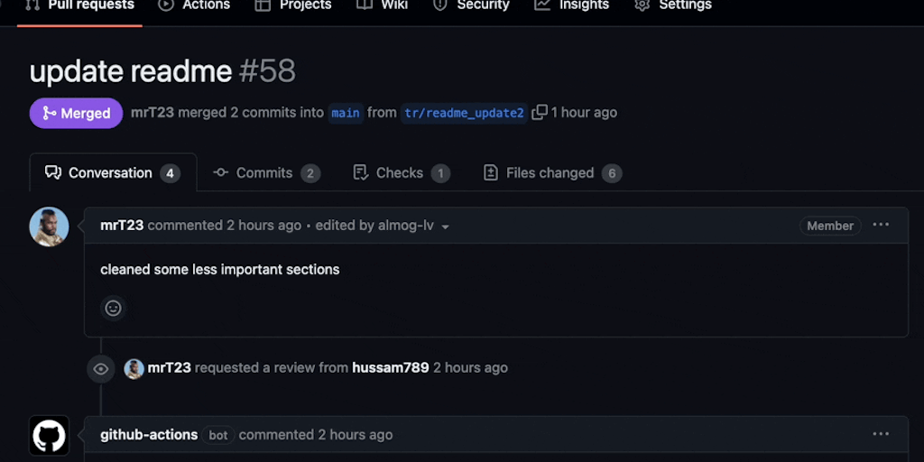
Task: Click the small mrT23 avatar in timeline
Action: pyautogui.click(x=134, y=368)
